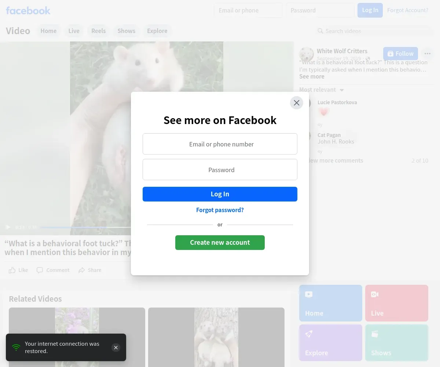440x367 pixels.
Task: Switch to the Shows video tab
Action: click(x=126, y=31)
